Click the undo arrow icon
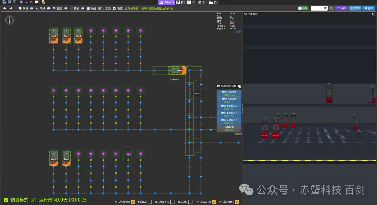The height and width of the screenshot is (205, 377). click(5, 8)
